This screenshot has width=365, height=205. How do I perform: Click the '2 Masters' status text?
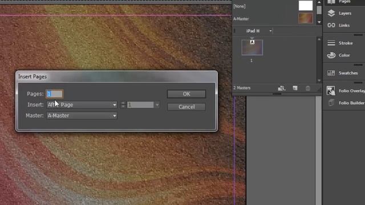[242, 88]
